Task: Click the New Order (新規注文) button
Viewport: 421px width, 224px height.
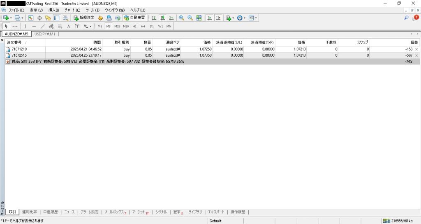Action: point(84,18)
